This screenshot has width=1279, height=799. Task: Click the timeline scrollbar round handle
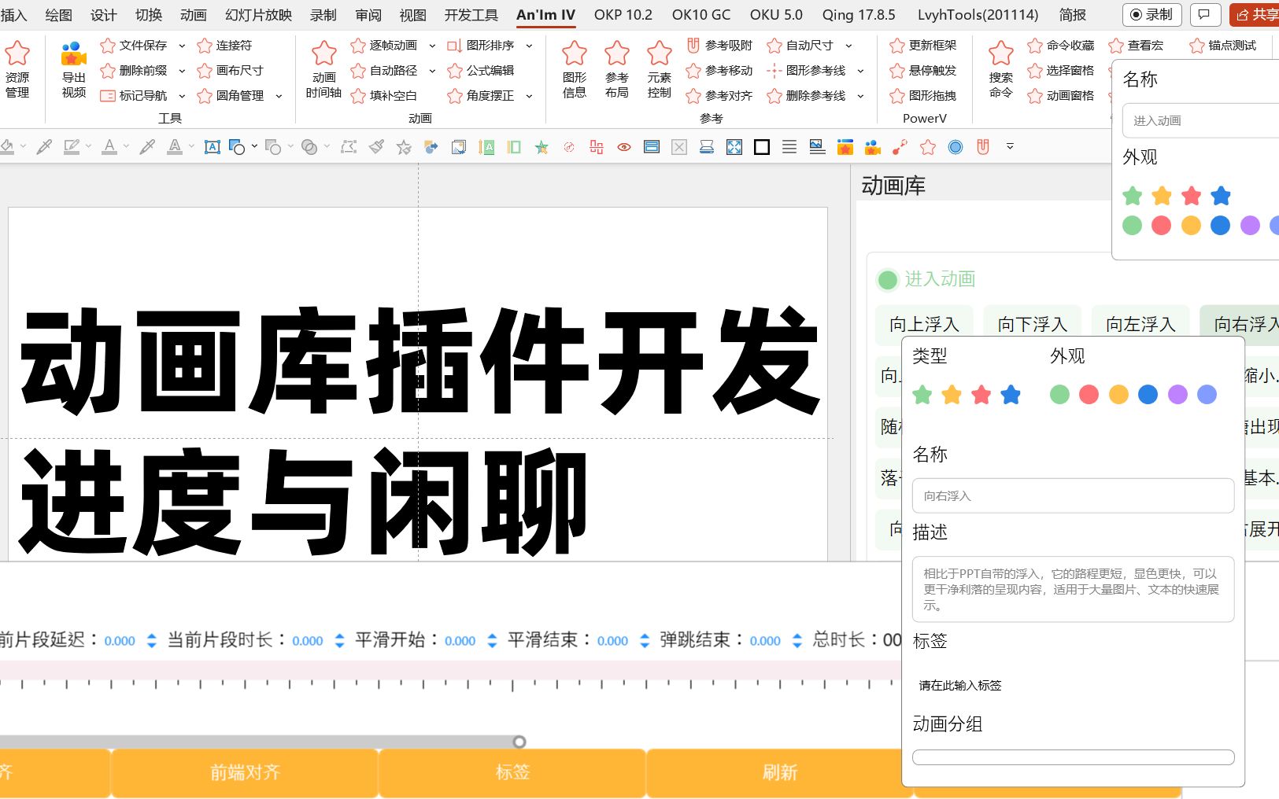coord(519,742)
